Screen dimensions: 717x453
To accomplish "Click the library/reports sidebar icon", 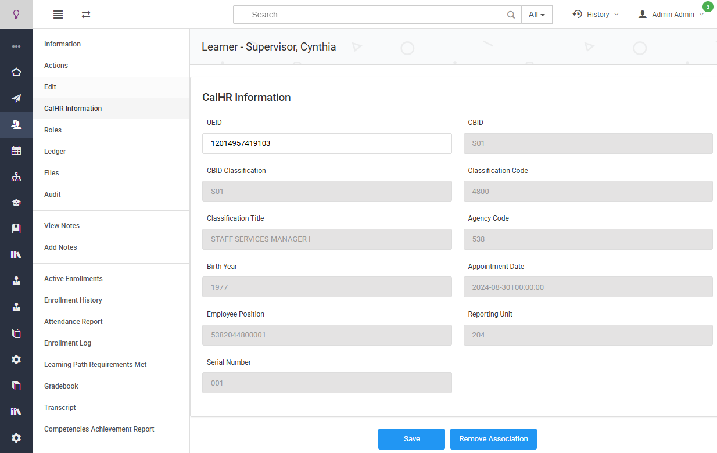I will pos(16,254).
